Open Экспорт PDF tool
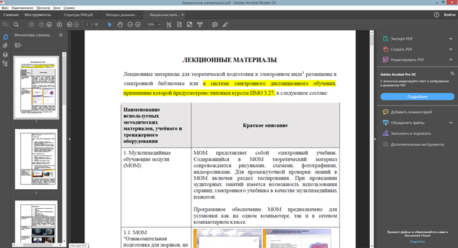 pyautogui.click(x=402, y=39)
